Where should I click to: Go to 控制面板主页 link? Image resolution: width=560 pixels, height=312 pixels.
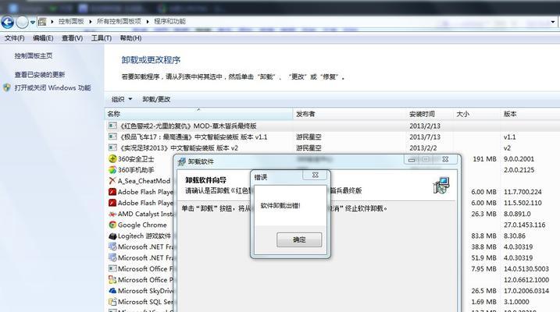click(34, 55)
